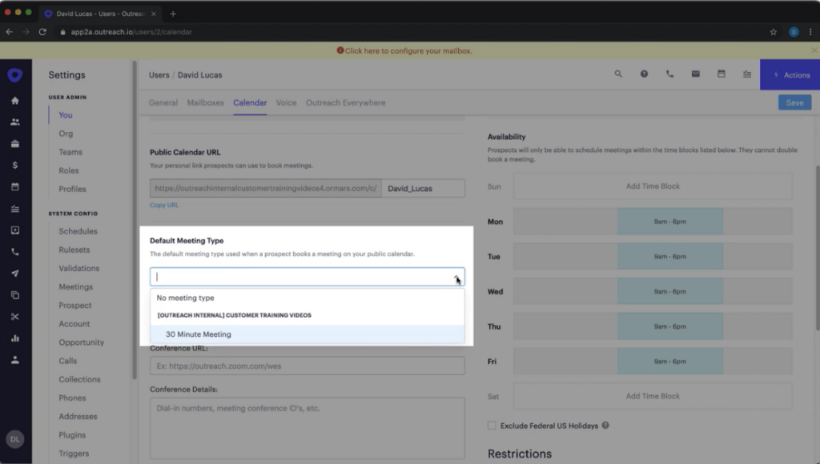
Task: Open the browser three-dot menu
Action: click(x=810, y=32)
